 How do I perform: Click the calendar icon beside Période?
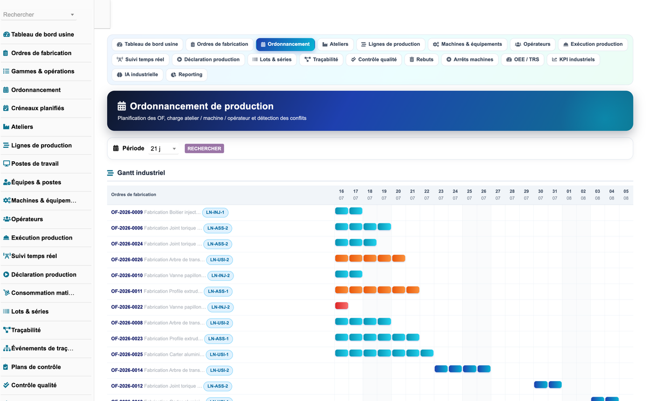(x=116, y=148)
